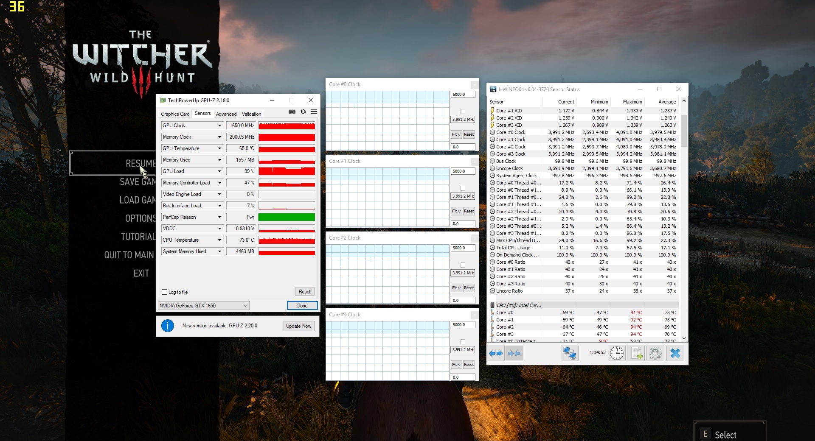Open GPU Temperature sensor dropdown
The width and height of the screenshot is (815, 441).
point(219,148)
